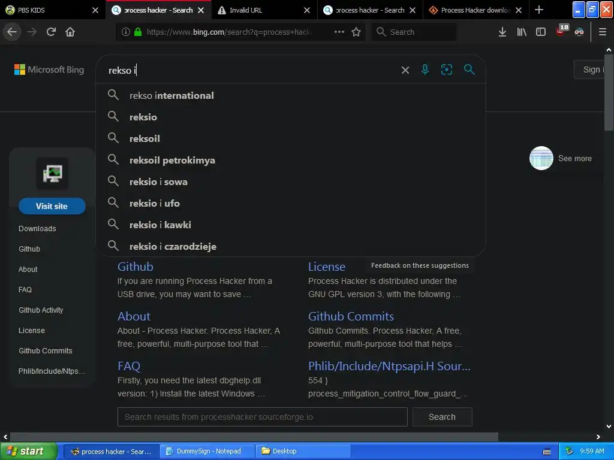The image size is (614, 460).
Task: Click the green padlock security icon
Action: 138,32
